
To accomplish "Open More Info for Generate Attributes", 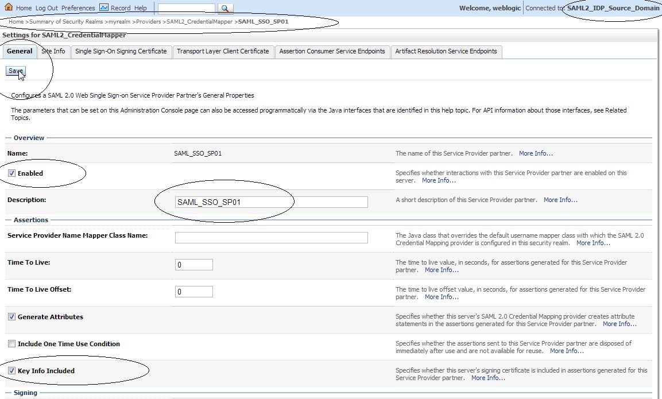I will tap(620, 324).
